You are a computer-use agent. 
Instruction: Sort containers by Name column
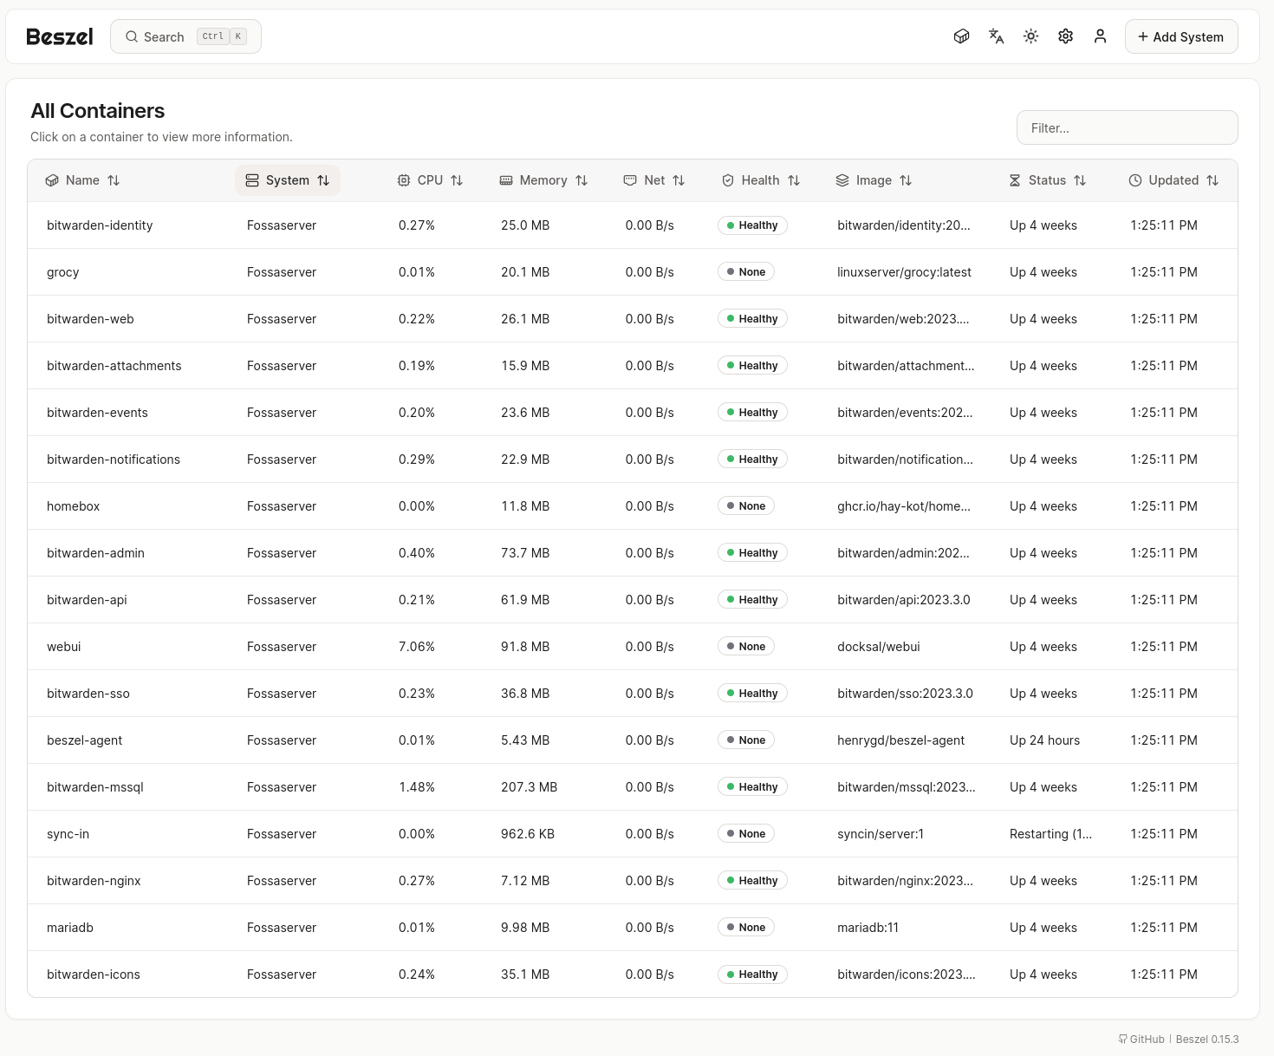point(83,180)
